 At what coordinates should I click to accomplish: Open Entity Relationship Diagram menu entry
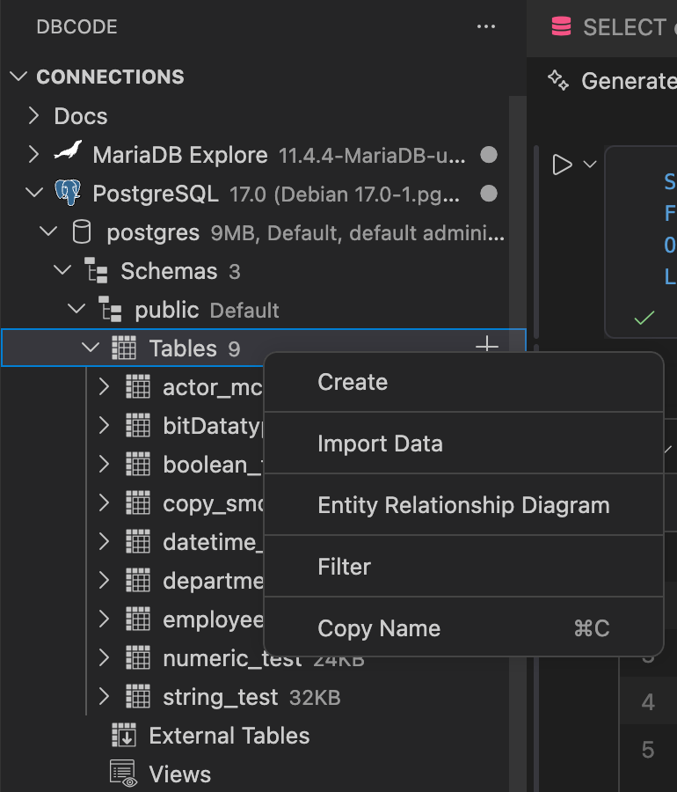(463, 505)
